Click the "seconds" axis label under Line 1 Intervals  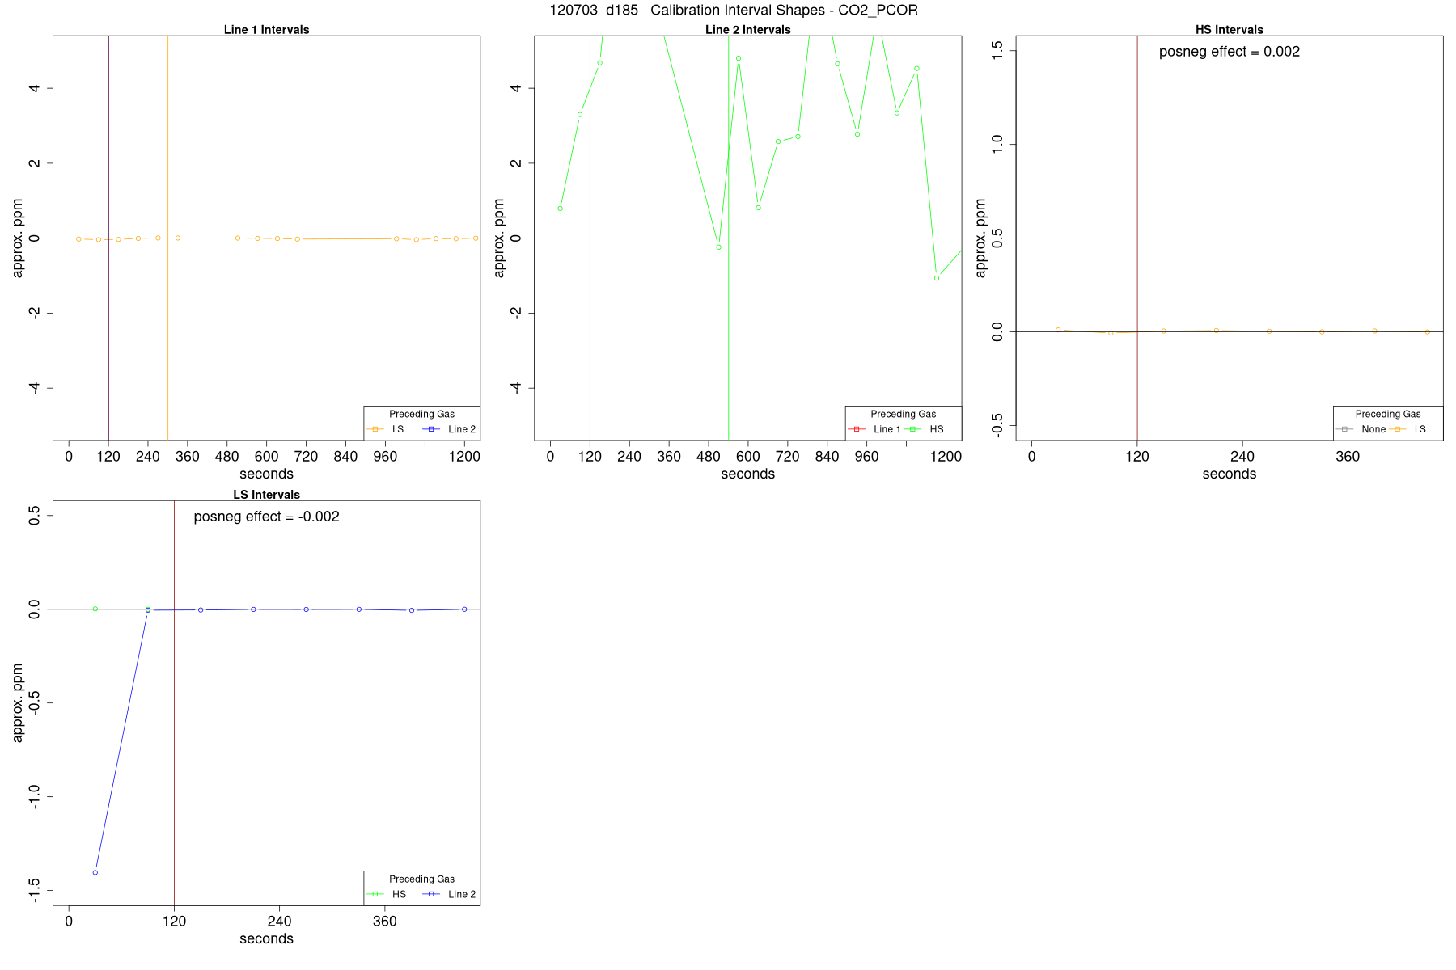(266, 474)
